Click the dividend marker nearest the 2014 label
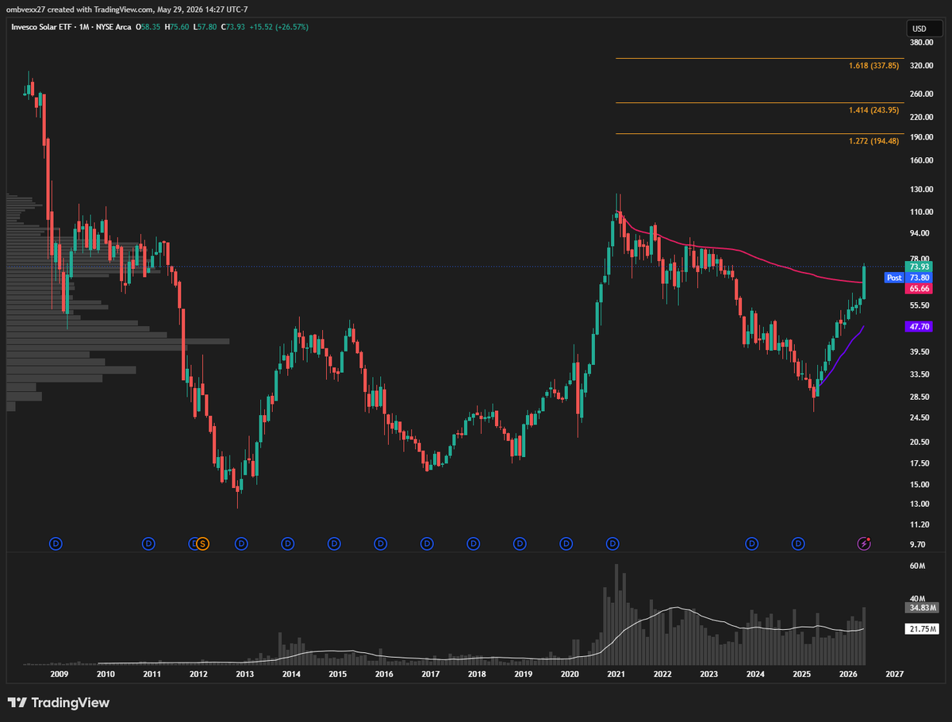Image resolution: width=952 pixels, height=722 pixels. 288,543
